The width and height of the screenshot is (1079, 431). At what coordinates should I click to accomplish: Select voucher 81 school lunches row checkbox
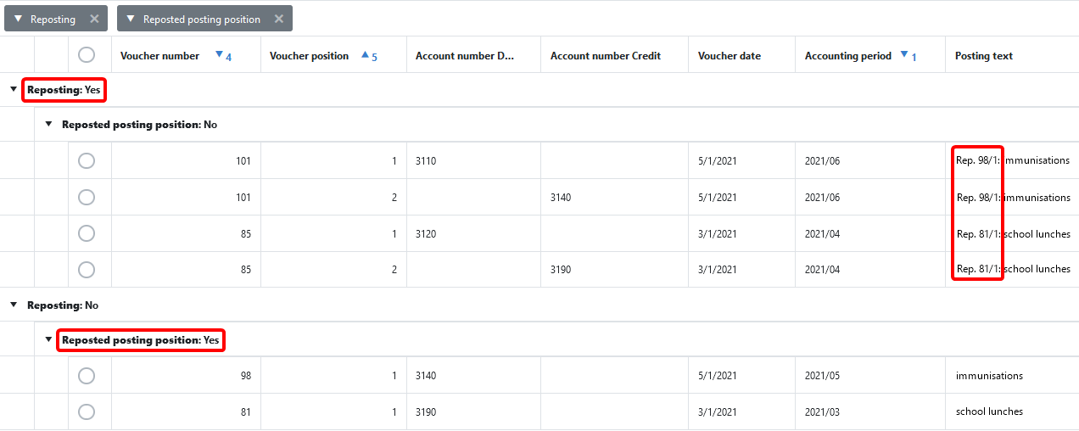[x=87, y=411]
